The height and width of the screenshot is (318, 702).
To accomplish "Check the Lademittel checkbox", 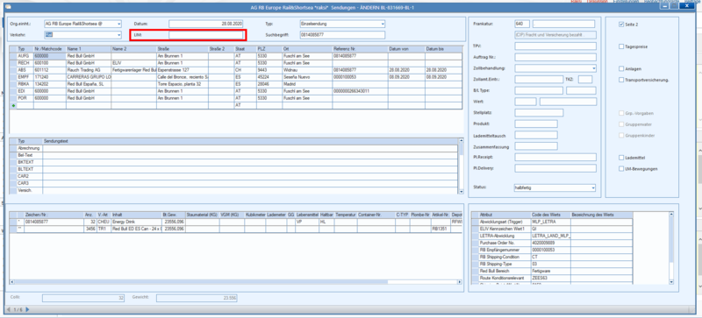I will (x=621, y=158).
